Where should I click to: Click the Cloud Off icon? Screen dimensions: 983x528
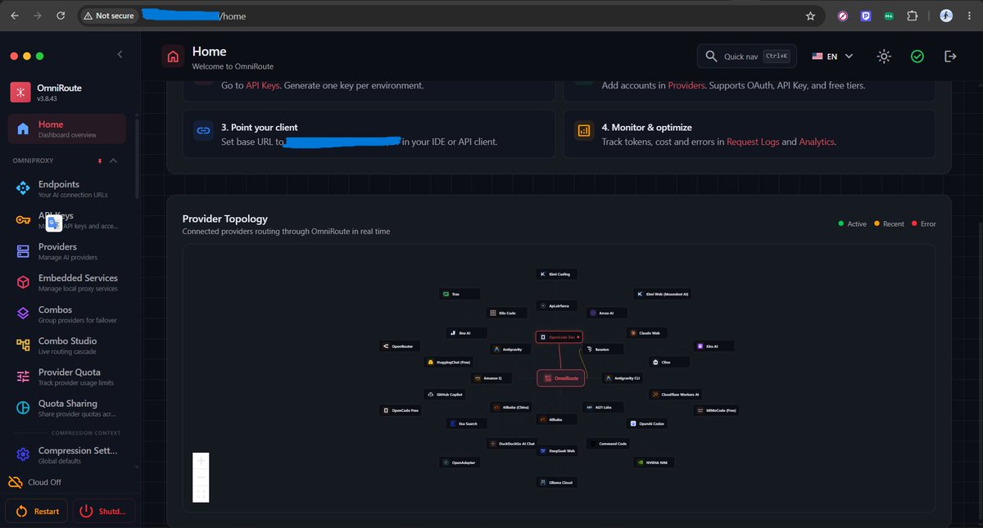[15, 482]
